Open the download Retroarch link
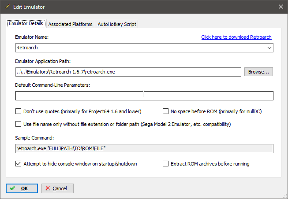Screen dimensions: 288x199 click(236, 37)
